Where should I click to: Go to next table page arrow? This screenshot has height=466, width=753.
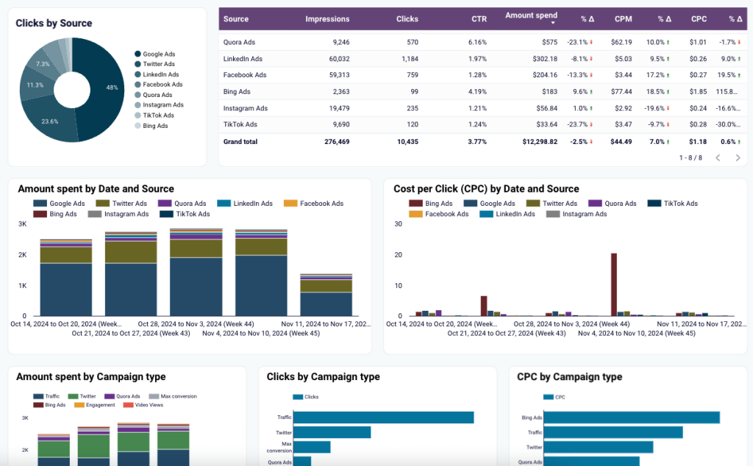(x=738, y=158)
